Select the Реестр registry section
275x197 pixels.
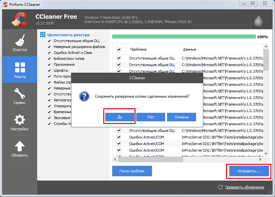(20, 70)
